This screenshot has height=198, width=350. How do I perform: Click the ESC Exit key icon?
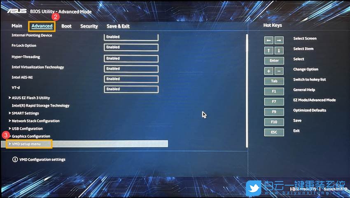[274, 132]
